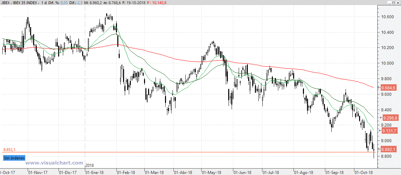Click the red 'P: 10.140,8' header value
Image resolution: width=401 pixels, height=175 pixels.
tap(158, 3)
